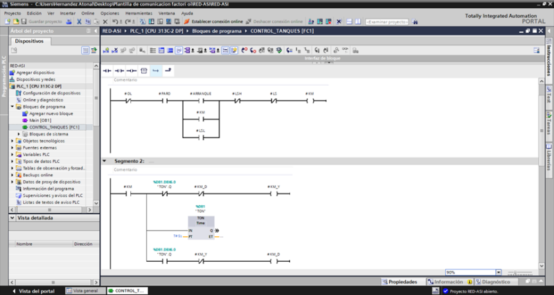The width and height of the screenshot is (554, 295).
Task: Expand the Objetos tecnológicos folder
Action: [12, 140]
